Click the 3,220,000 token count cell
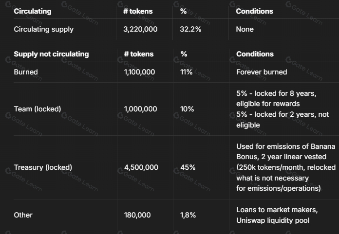 coord(140,29)
